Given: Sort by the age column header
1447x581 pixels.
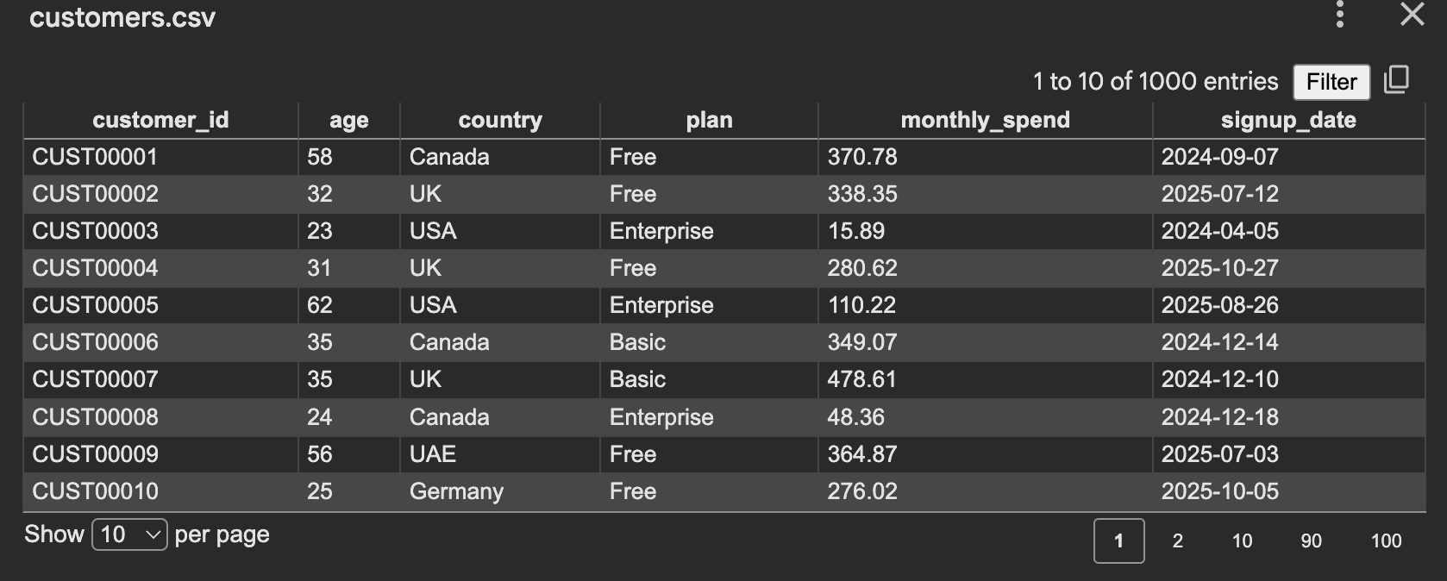Looking at the screenshot, I should (348, 120).
